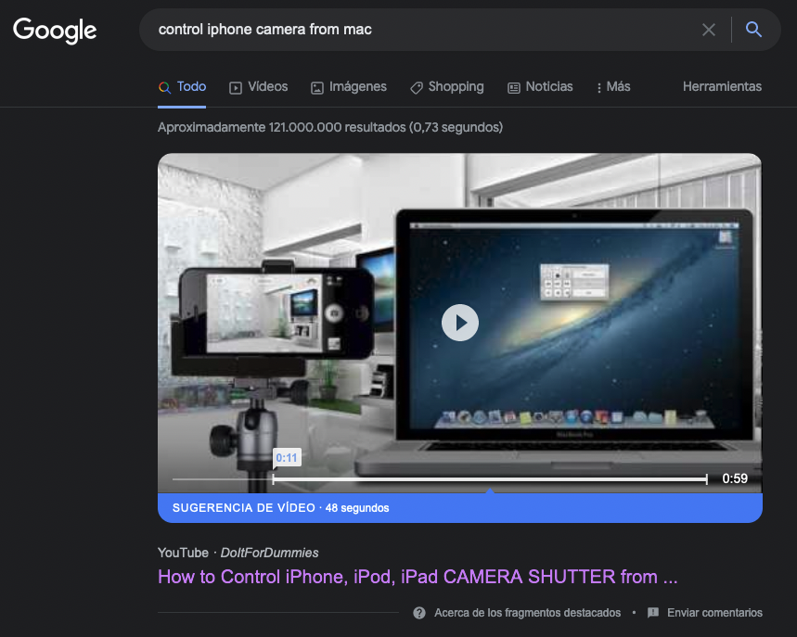
Task: Play the featured video
Action: coord(460,323)
